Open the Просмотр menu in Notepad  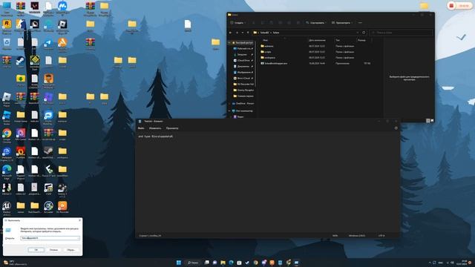[172, 128]
